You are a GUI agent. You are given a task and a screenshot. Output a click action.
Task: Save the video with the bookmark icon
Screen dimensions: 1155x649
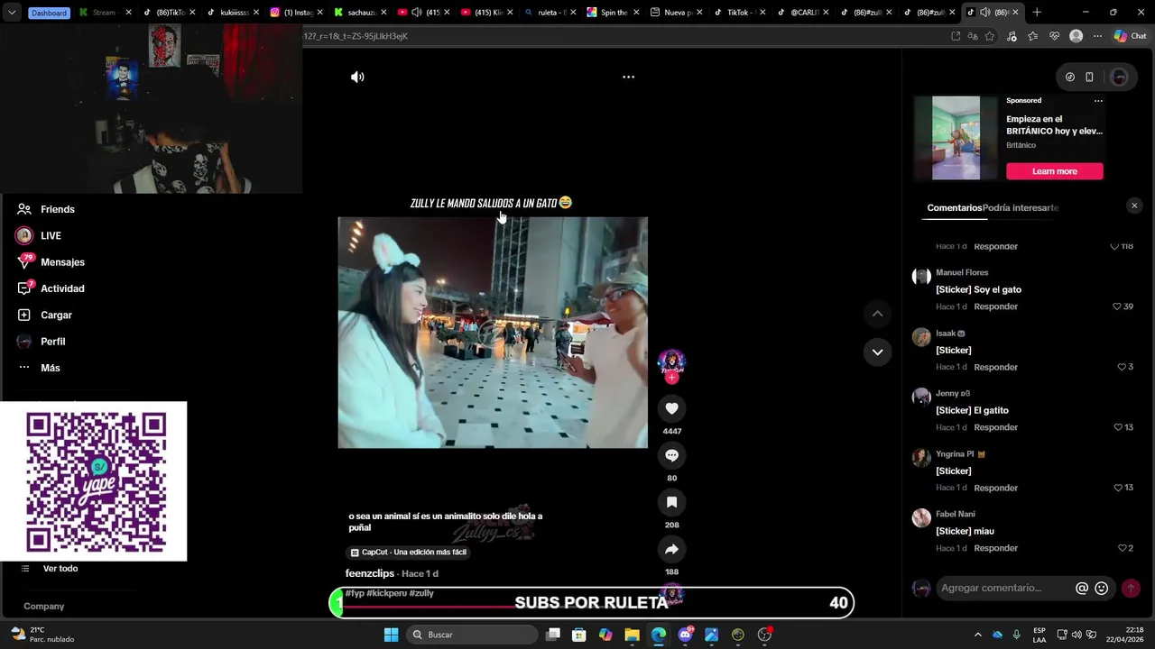click(671, 502)
